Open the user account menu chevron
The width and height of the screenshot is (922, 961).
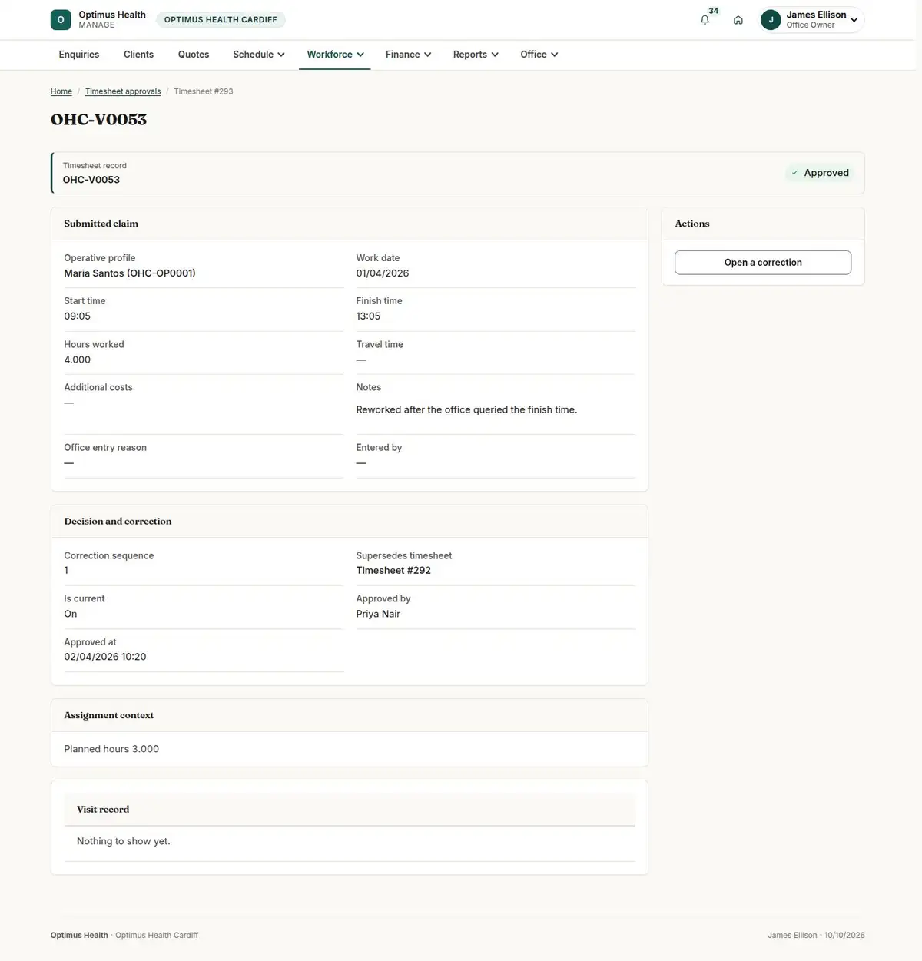coord(854,20)
